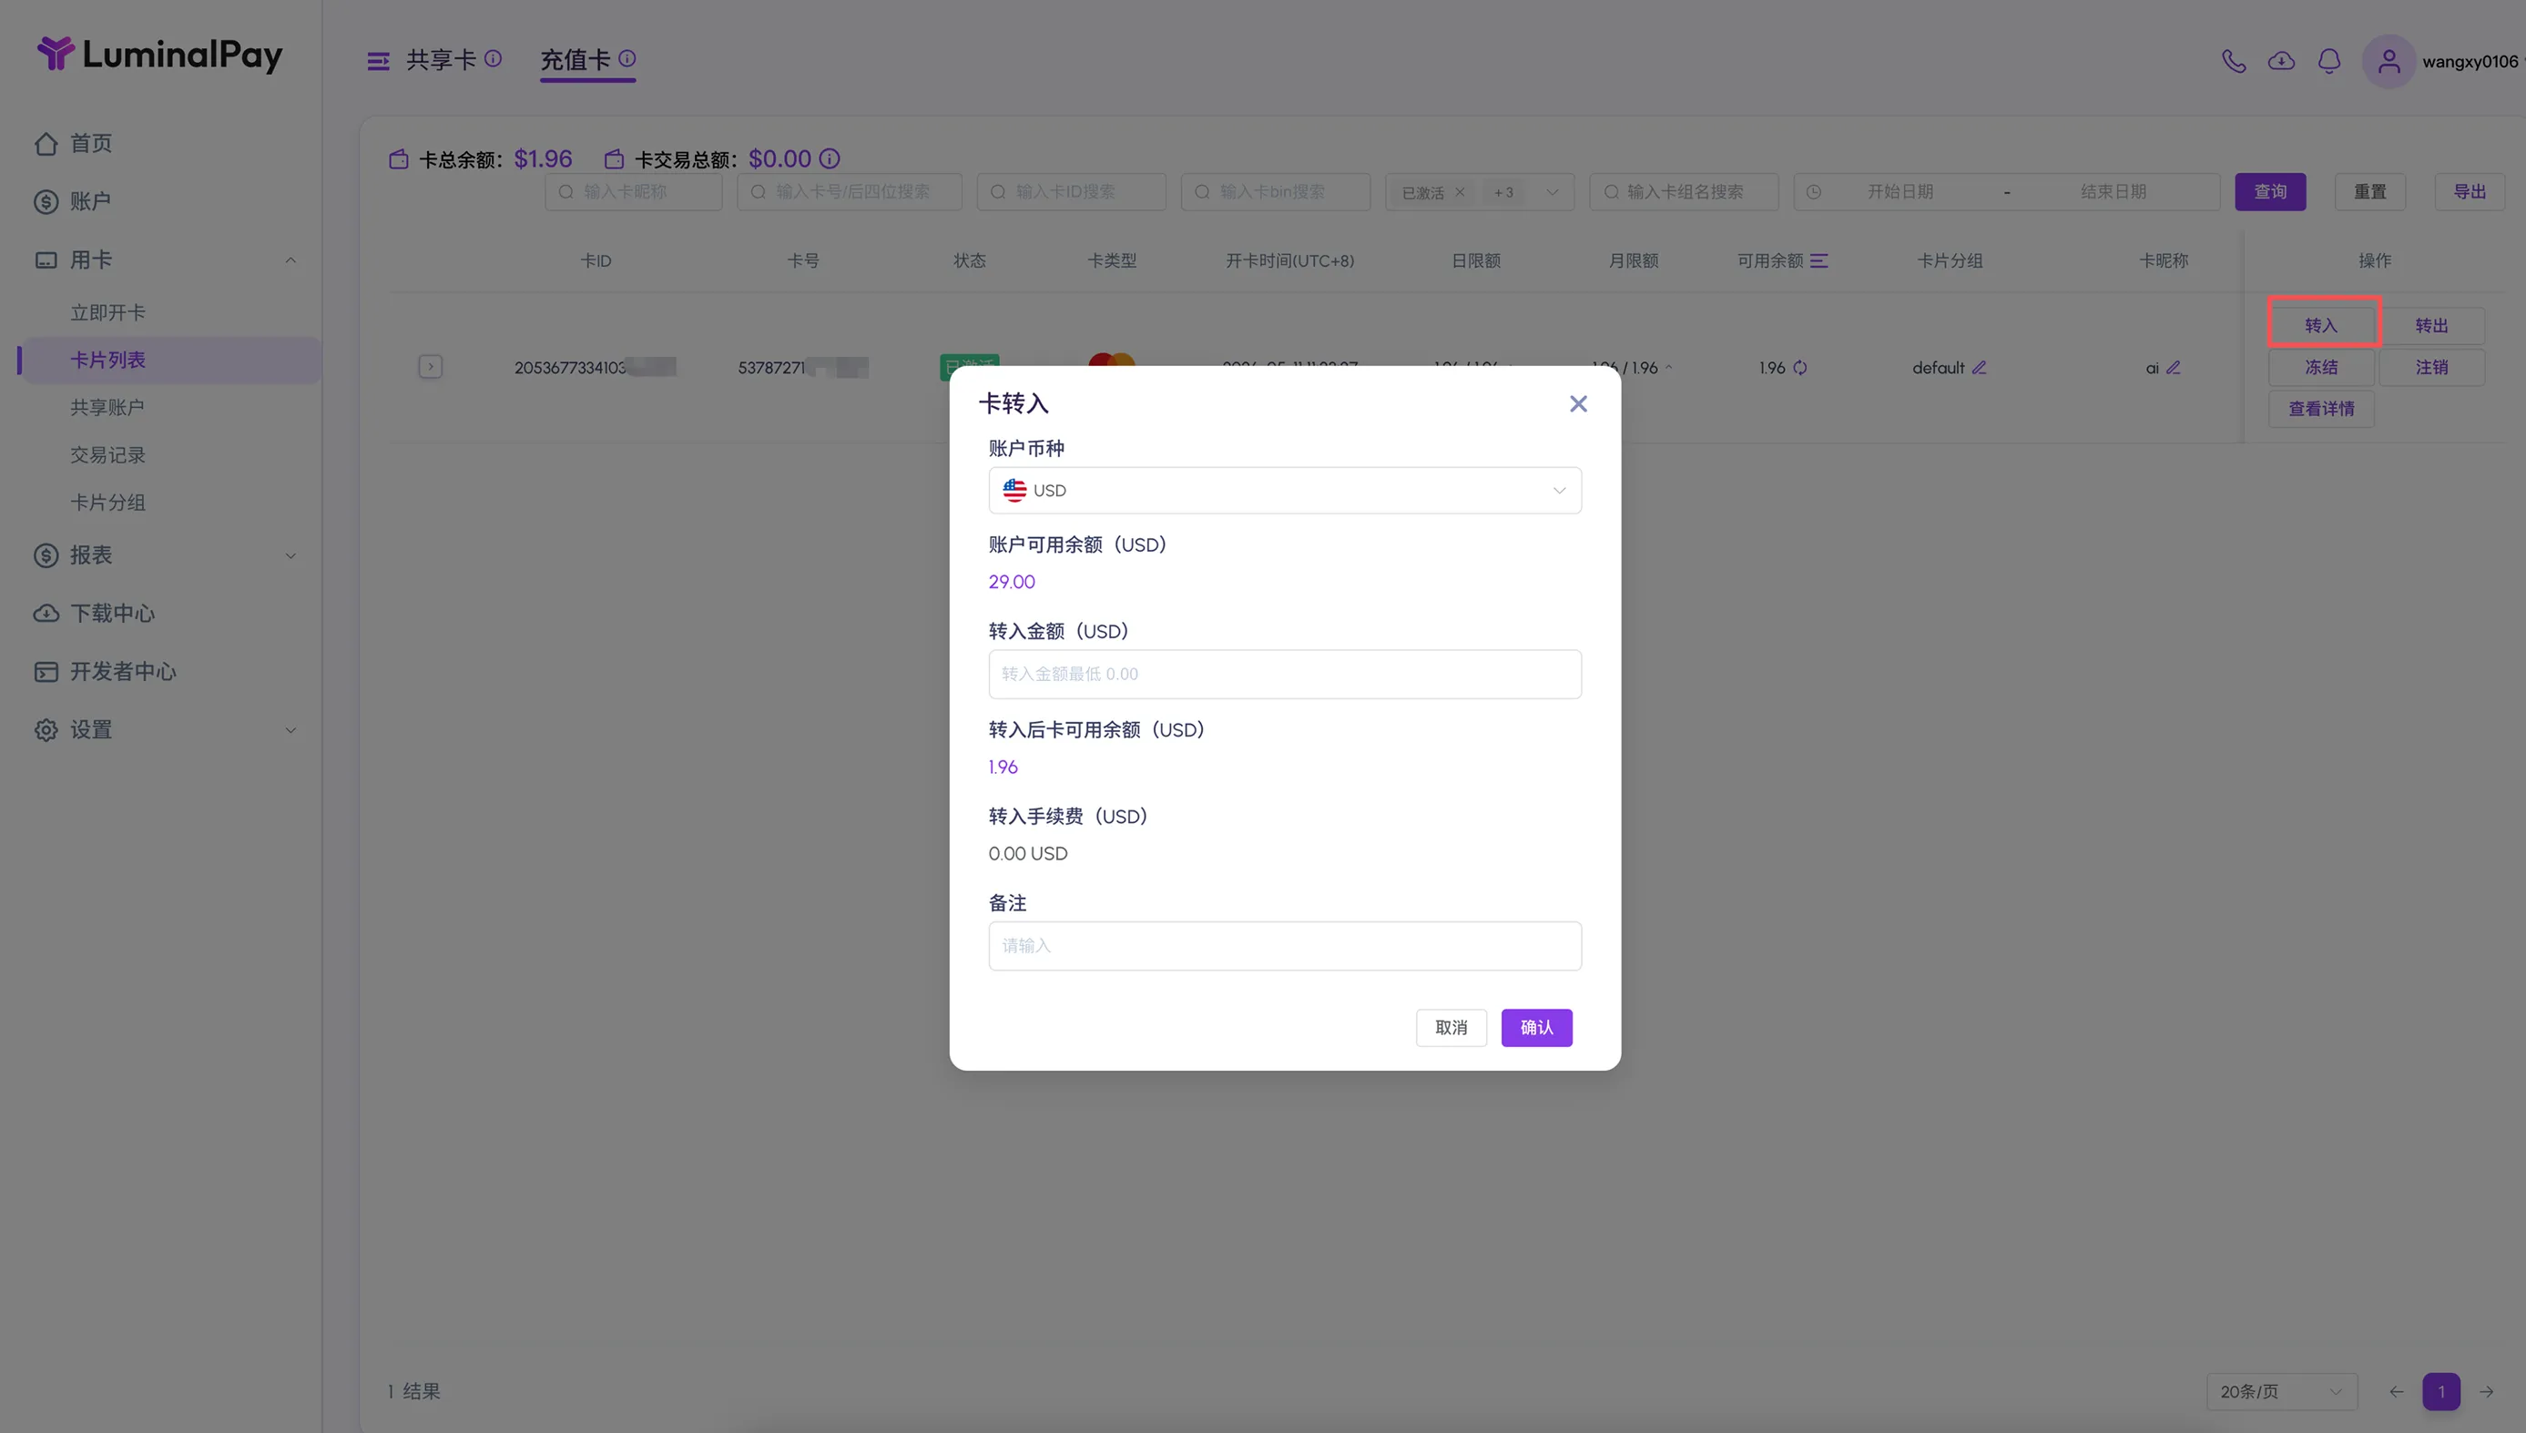Viewport: 2526px width, 1433px height.
Task: Open the 20条/页 page size dropdown
Action: (x=2281, y=1391)
